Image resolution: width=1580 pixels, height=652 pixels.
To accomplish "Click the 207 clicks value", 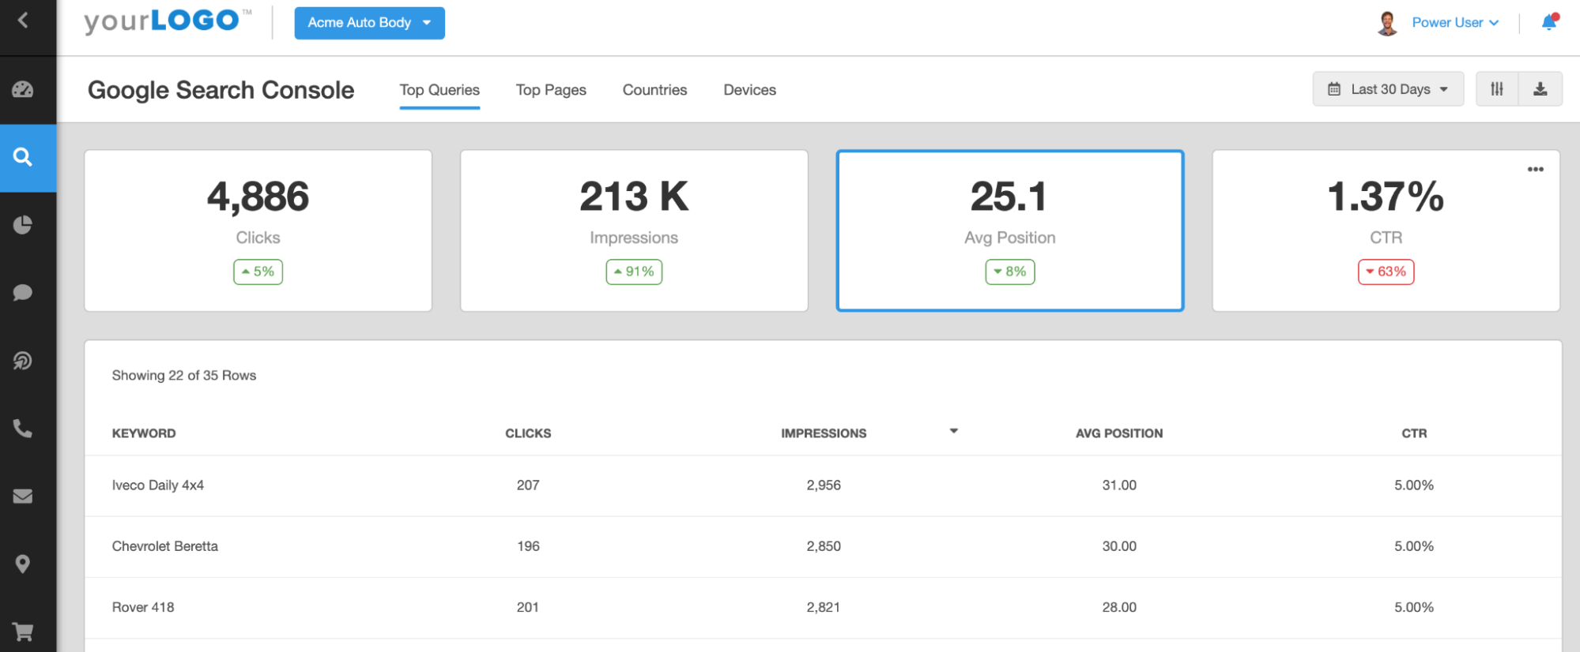I will [x=528, y=485].
